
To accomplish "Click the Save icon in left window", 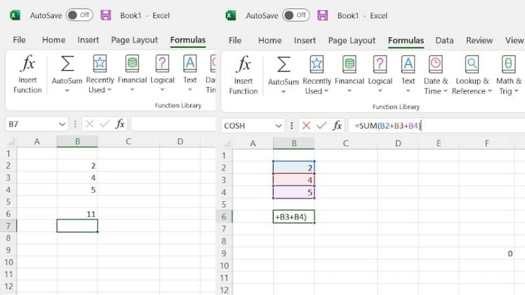I will click(106, 14).
